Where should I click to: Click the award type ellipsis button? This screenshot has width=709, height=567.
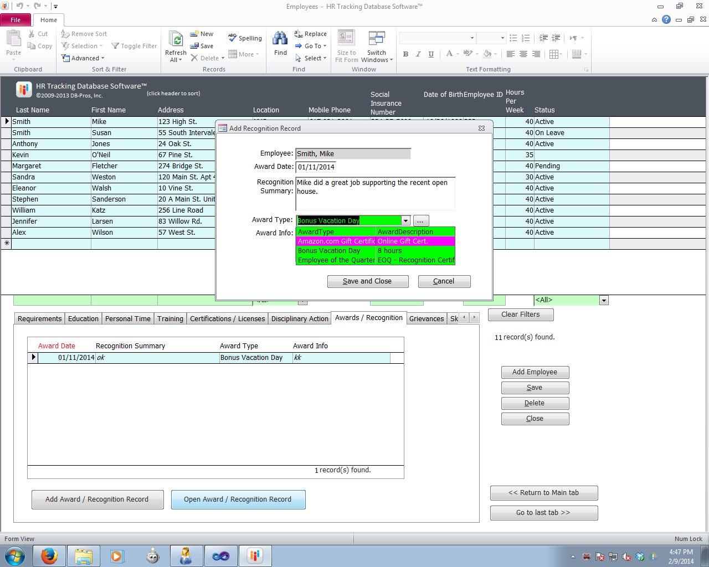pyautogui.click(x=421, y=220)
